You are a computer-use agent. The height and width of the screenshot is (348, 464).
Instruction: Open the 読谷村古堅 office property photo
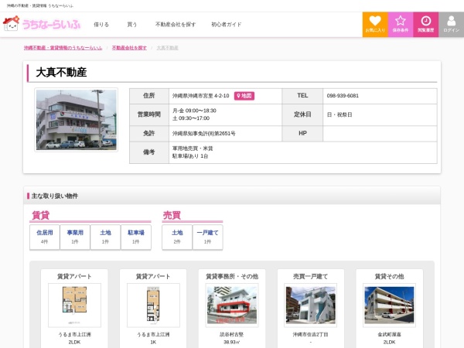point(232,305)
